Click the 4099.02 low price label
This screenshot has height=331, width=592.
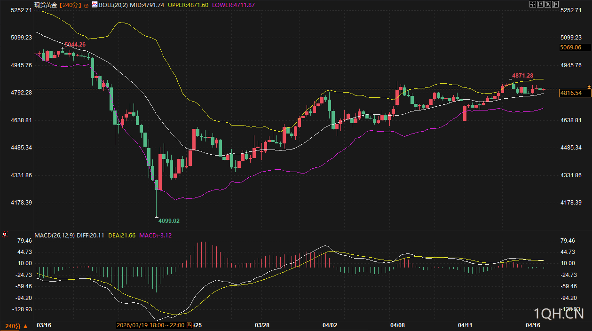169,221
